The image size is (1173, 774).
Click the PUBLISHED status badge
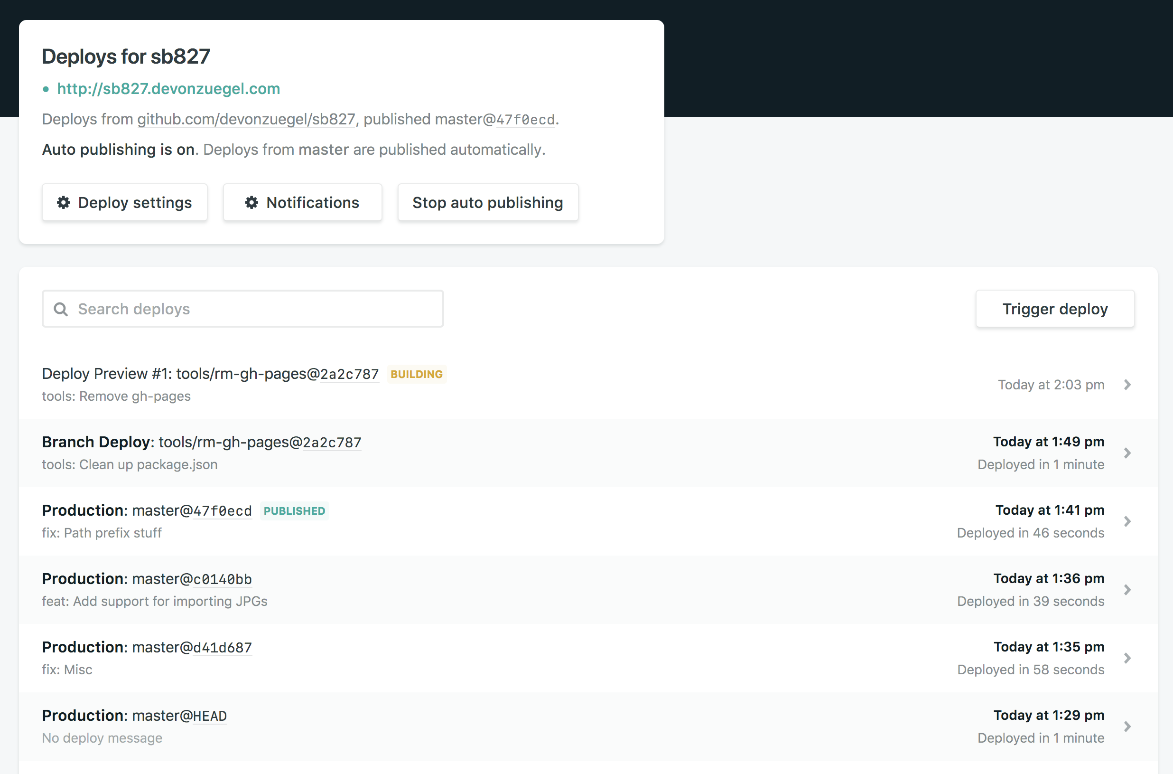tap(294, 511)
